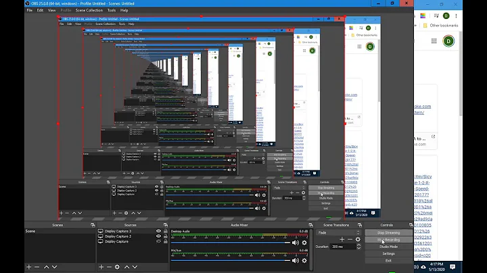Remove the selected source with the minus icon
487x273 pixels.
click(109, 267)
